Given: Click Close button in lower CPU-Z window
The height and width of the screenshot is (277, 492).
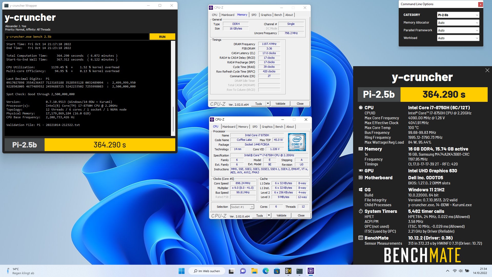Looking at the screenshot, I should click(301, 215).
